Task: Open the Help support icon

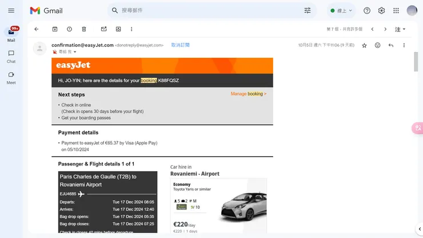Action: [x=366, y=10]
